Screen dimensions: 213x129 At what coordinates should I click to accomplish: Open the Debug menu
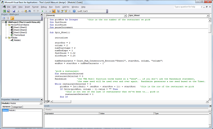44,7
